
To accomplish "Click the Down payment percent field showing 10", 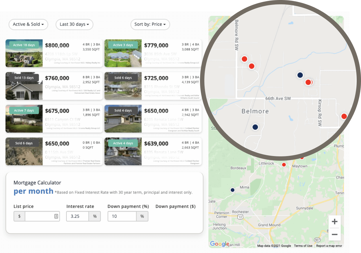I will [122, 216].
